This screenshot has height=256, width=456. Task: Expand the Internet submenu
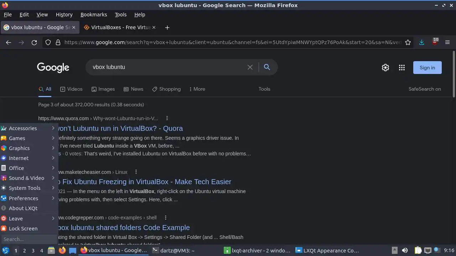28,158
